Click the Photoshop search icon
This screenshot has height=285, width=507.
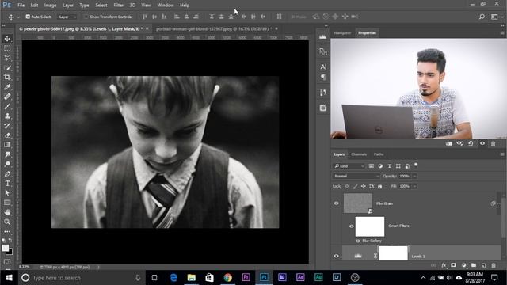coord(482,17)
